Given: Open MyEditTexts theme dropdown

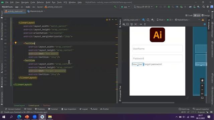Looking at the screenshot, I should click(182, 20).
